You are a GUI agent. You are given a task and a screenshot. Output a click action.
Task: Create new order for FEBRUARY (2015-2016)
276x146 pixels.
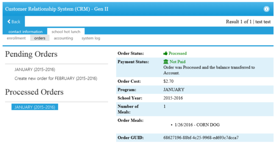(x=56, y=78)
